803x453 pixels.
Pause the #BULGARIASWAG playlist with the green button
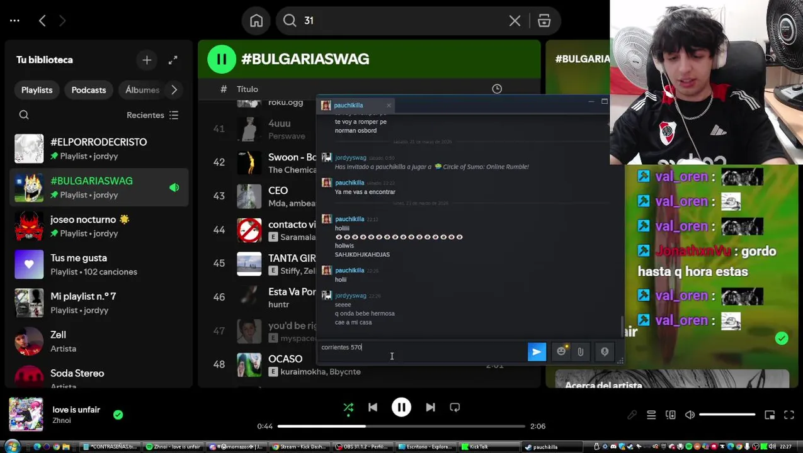point(221,59)
